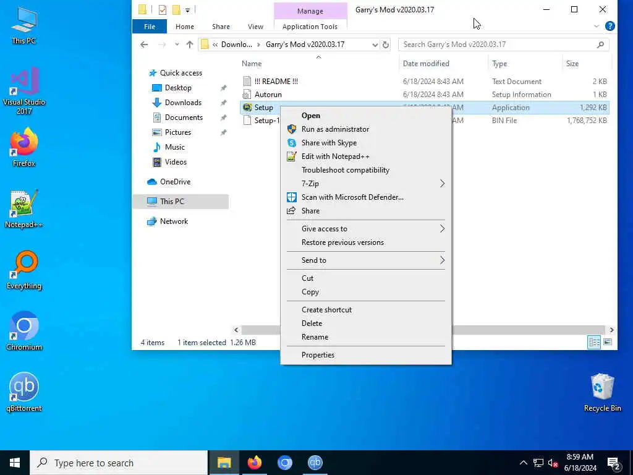Click the muted volume tray icon
The image size is (633, 475).
pos(553,463)
